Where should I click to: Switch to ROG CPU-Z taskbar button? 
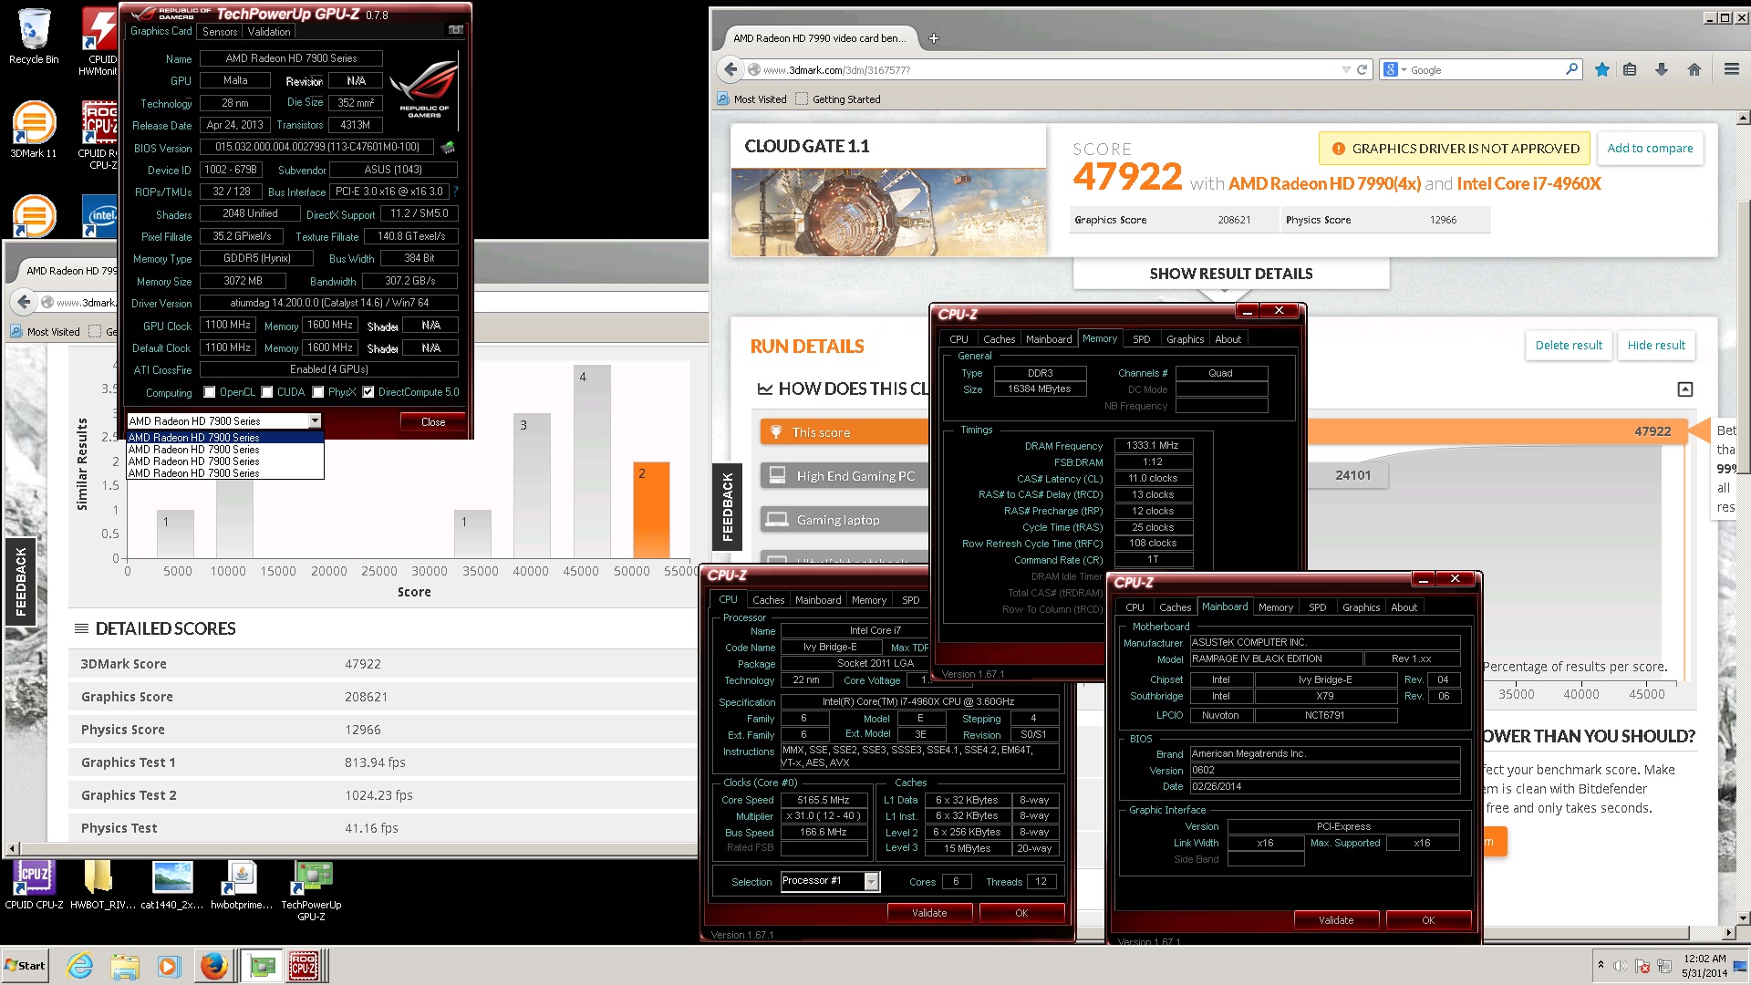pos(306,966)
